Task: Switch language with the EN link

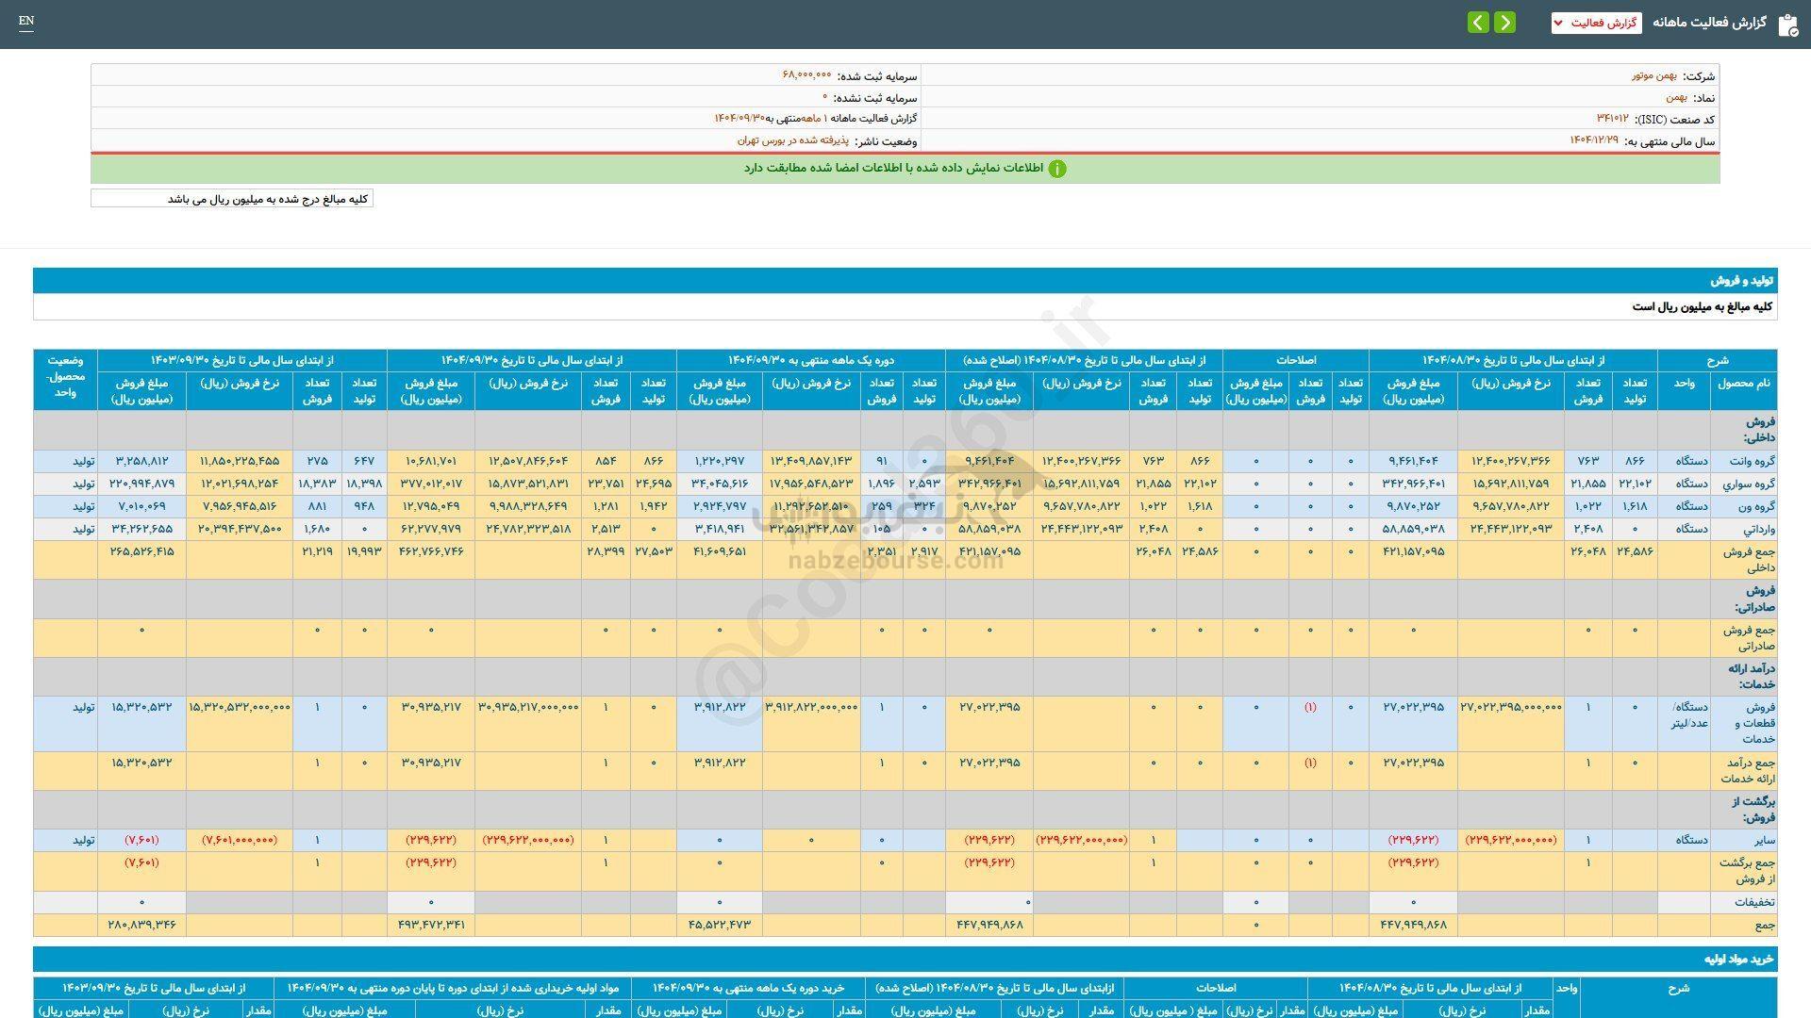Action: coord(26,22)
